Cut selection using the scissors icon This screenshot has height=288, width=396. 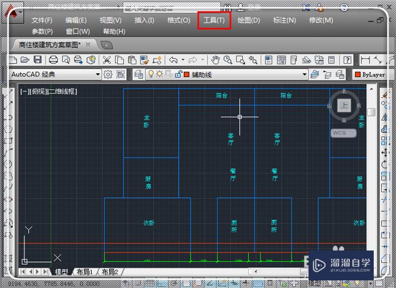[x=107, y=60]
